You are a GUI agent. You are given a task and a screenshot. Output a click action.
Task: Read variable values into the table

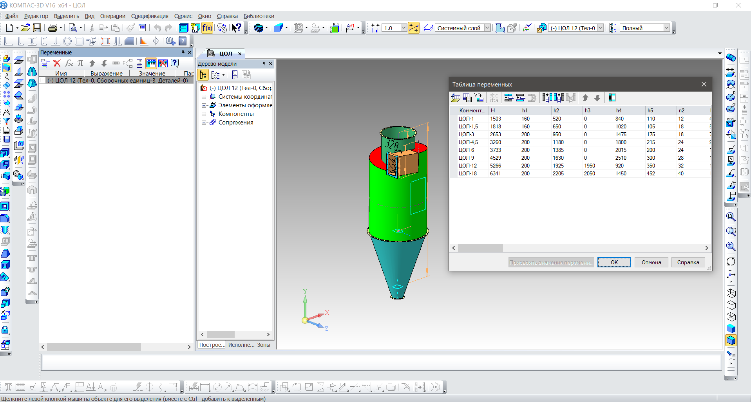pyautogui.click(x=479, y=98)
